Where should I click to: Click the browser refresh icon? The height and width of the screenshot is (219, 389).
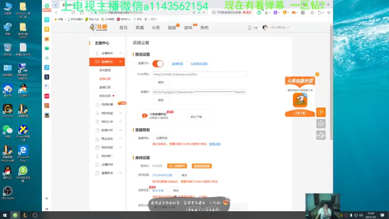tap(73, 12)
